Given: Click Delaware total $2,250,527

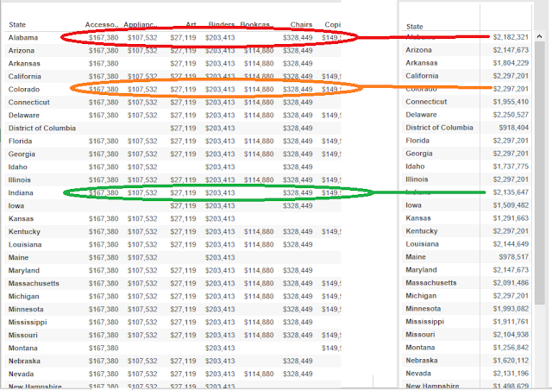Looking at the screenshot, I should [x=511, y=115].
